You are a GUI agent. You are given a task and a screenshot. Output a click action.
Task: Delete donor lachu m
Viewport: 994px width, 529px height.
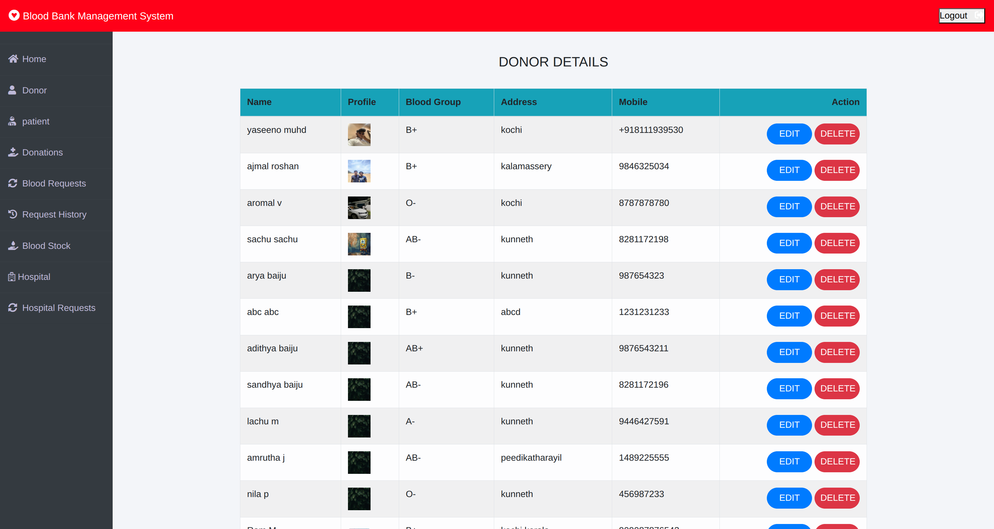coord(837,425)
